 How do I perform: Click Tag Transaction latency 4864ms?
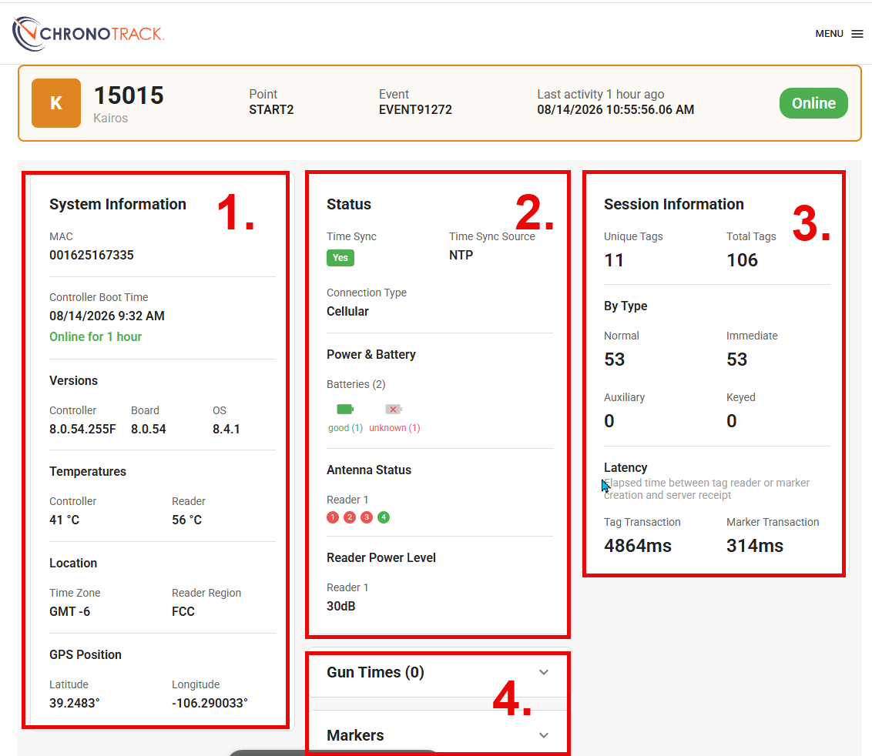click(638, 546)
